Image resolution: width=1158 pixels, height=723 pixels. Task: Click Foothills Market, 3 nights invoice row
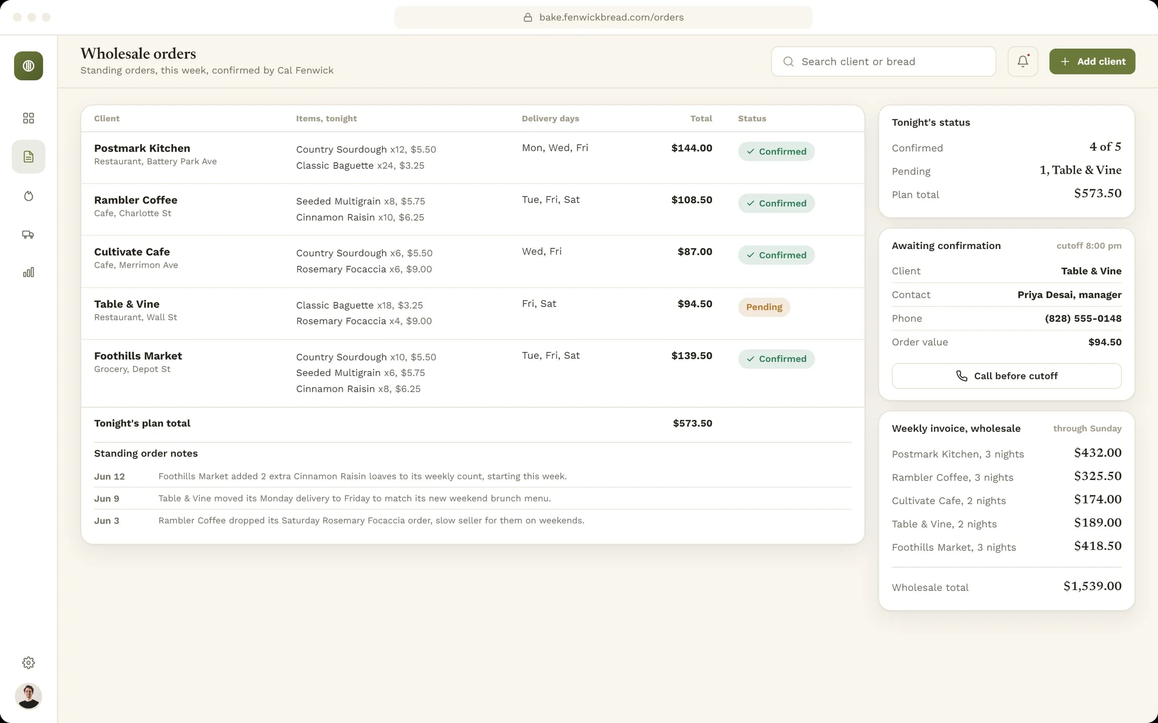[1007, 546]
